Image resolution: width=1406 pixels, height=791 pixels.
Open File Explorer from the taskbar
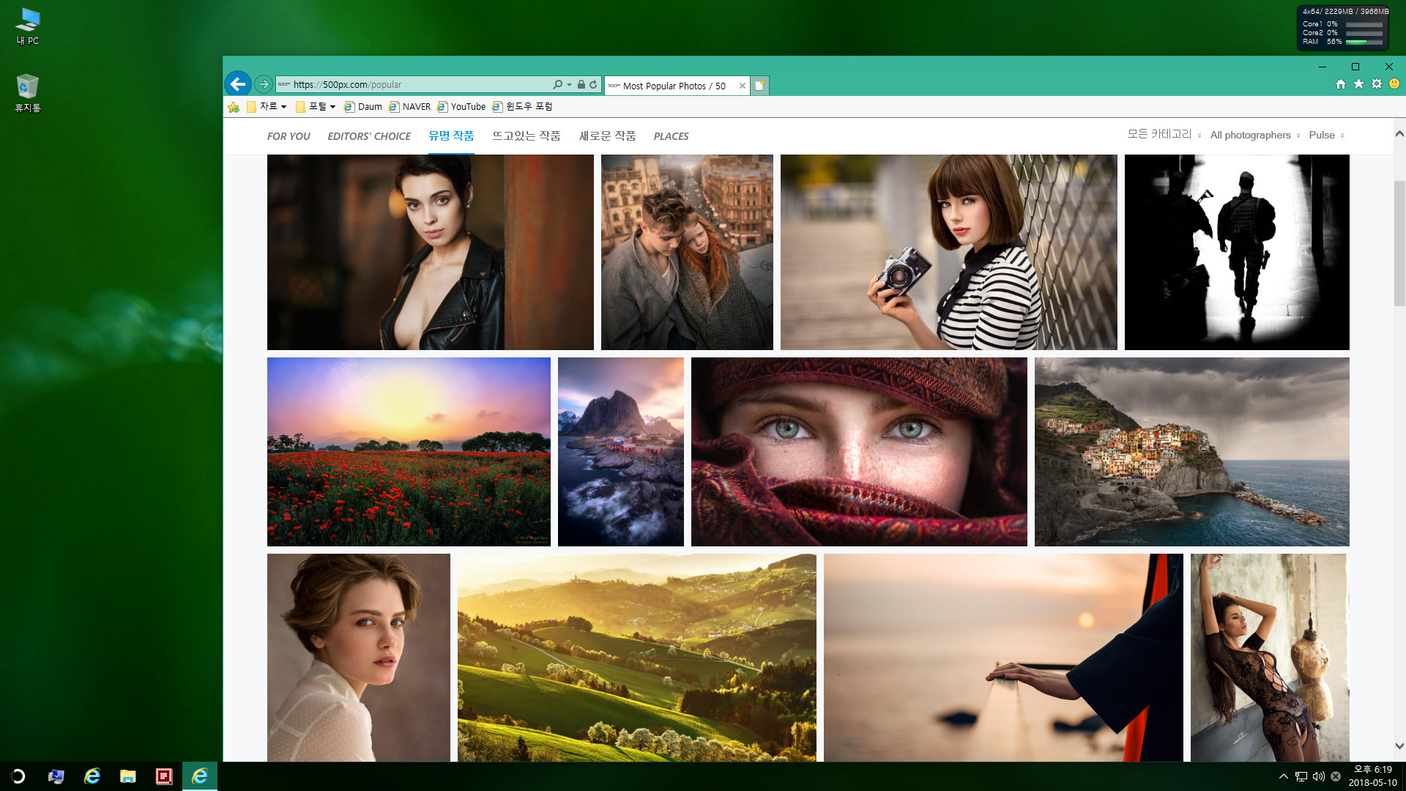tap(128, 776)
